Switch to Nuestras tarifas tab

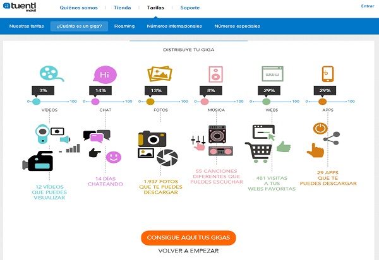tap(27, 26)
